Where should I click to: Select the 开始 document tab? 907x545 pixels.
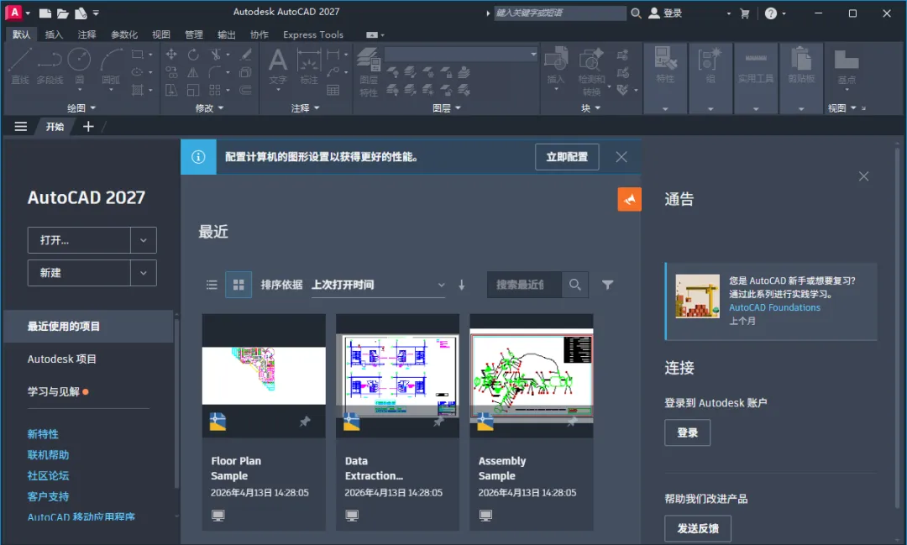pos(55,127)
